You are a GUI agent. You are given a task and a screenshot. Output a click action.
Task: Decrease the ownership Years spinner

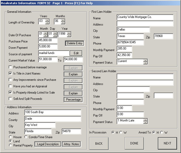coord(47,23)
